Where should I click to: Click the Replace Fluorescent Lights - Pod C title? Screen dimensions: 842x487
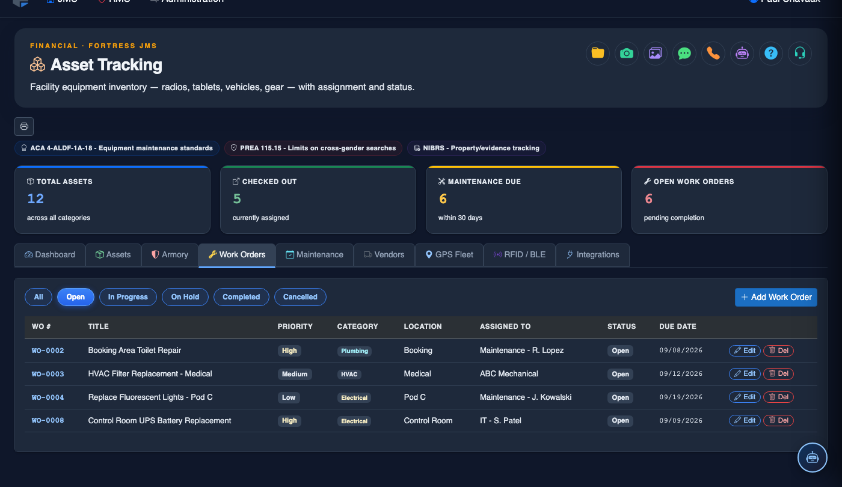(150, 397)
